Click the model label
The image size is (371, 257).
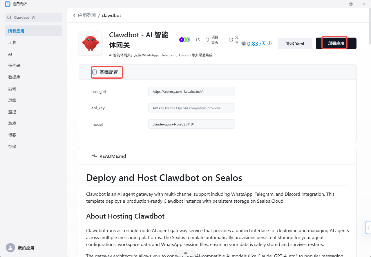[x=97, y=124]
